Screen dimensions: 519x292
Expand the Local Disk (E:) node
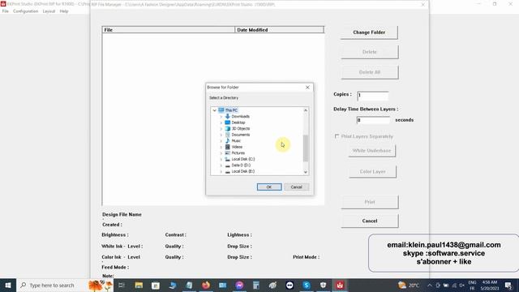click(x=221, y=171)
